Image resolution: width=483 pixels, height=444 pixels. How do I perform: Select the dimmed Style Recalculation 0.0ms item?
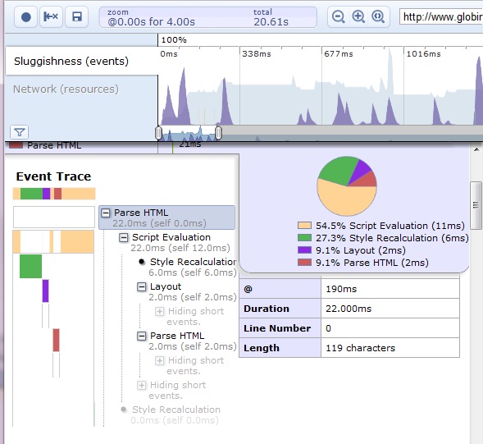pos(175,414)
